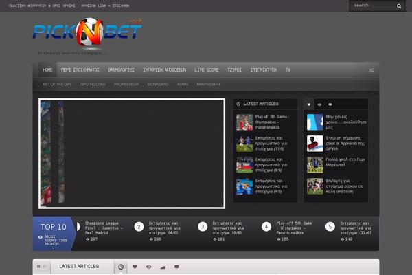This screenshot has width=412, height=275.
Task: Open 'Πολλά γκολ στο Γιαν Μπρέυτελ' title
Action: 345,162
